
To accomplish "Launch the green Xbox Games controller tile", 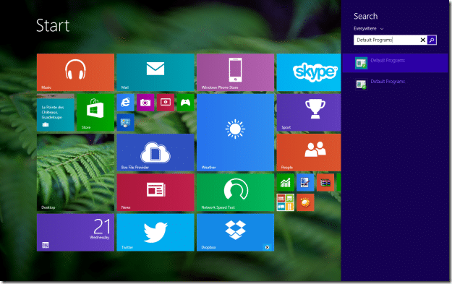I will coord(185,102).
